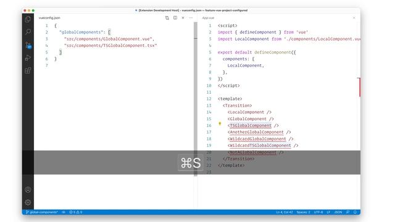This screenshot has height=222, width=395.
Task: Click the feedback icon in status bar
Action: [347, 212]
